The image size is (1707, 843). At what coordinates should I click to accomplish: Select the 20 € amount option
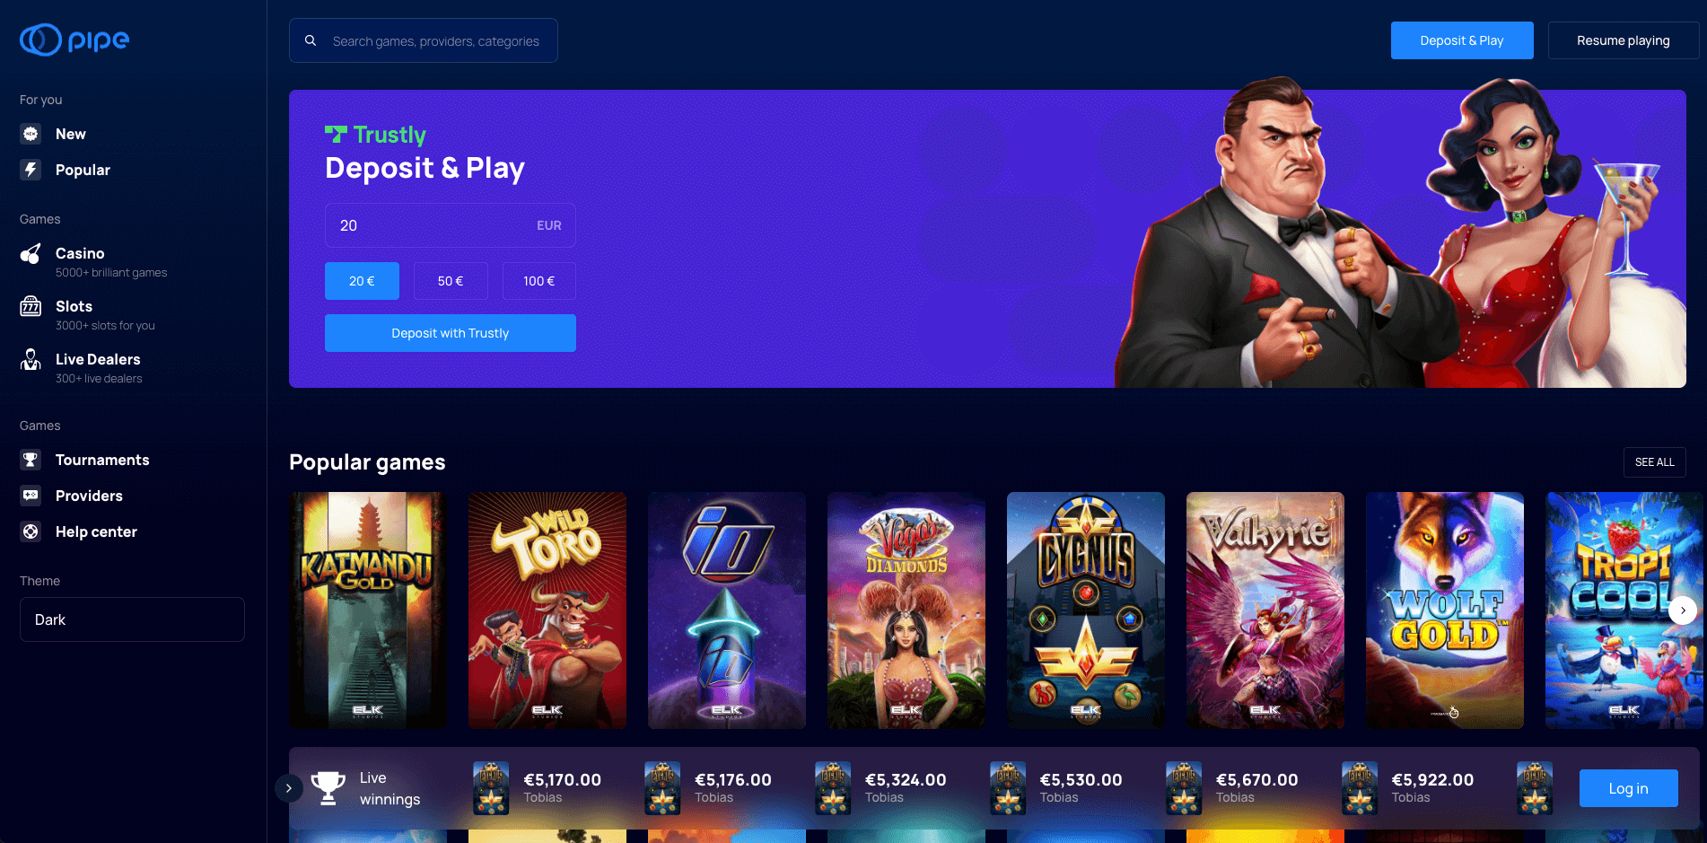[362, 281]
